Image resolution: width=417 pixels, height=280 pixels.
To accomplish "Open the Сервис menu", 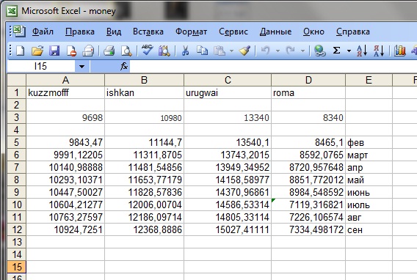I will [233, 32].
